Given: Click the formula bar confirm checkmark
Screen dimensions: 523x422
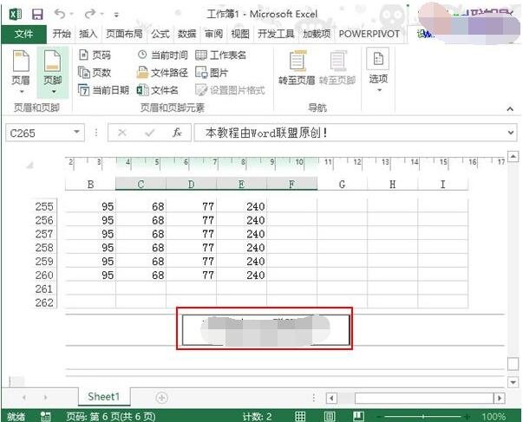Looking at the screenshot, I should [x=150, y=133].
